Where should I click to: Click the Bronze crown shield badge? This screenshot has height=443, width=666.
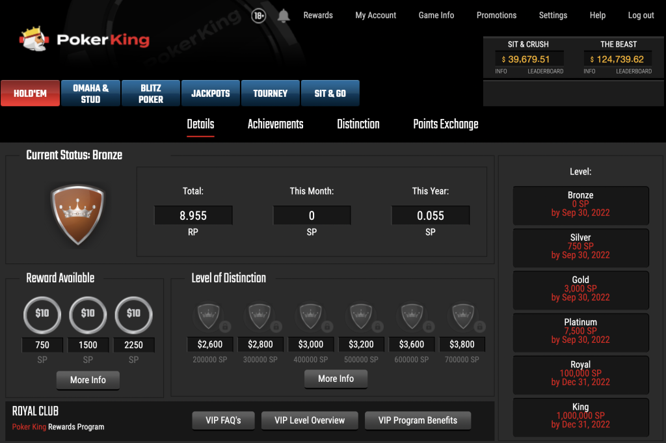click(77, 215)
